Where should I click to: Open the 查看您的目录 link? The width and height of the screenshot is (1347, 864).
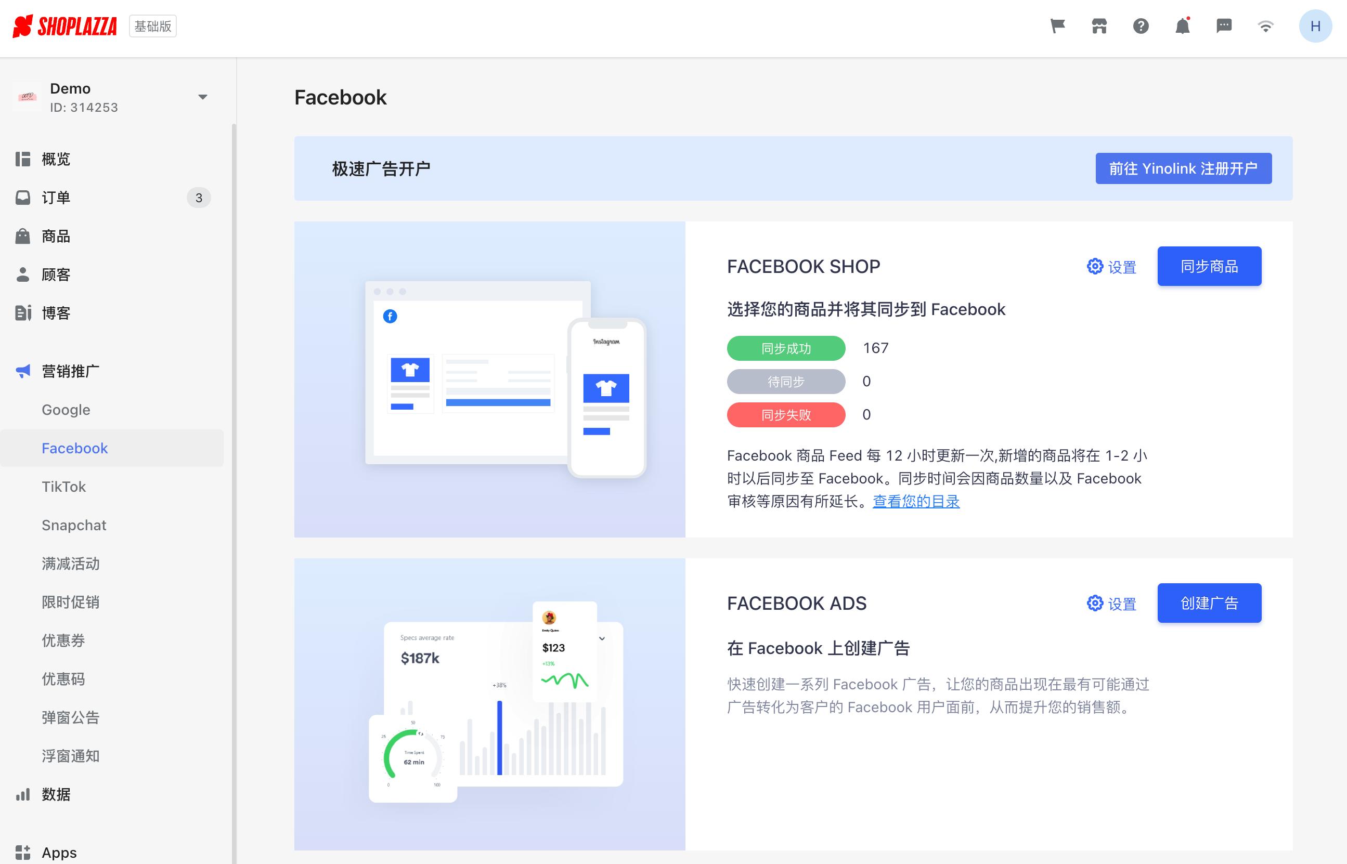(915, 502)
